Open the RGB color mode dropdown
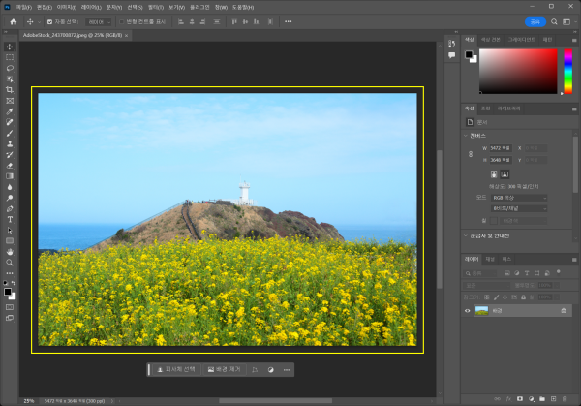 point(519,197)
